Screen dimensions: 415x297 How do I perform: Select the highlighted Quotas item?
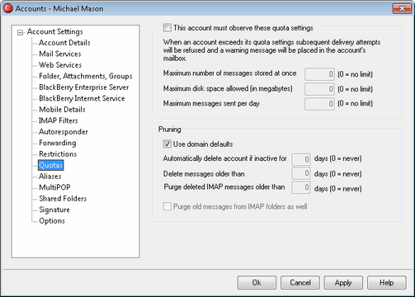(51, 165)
